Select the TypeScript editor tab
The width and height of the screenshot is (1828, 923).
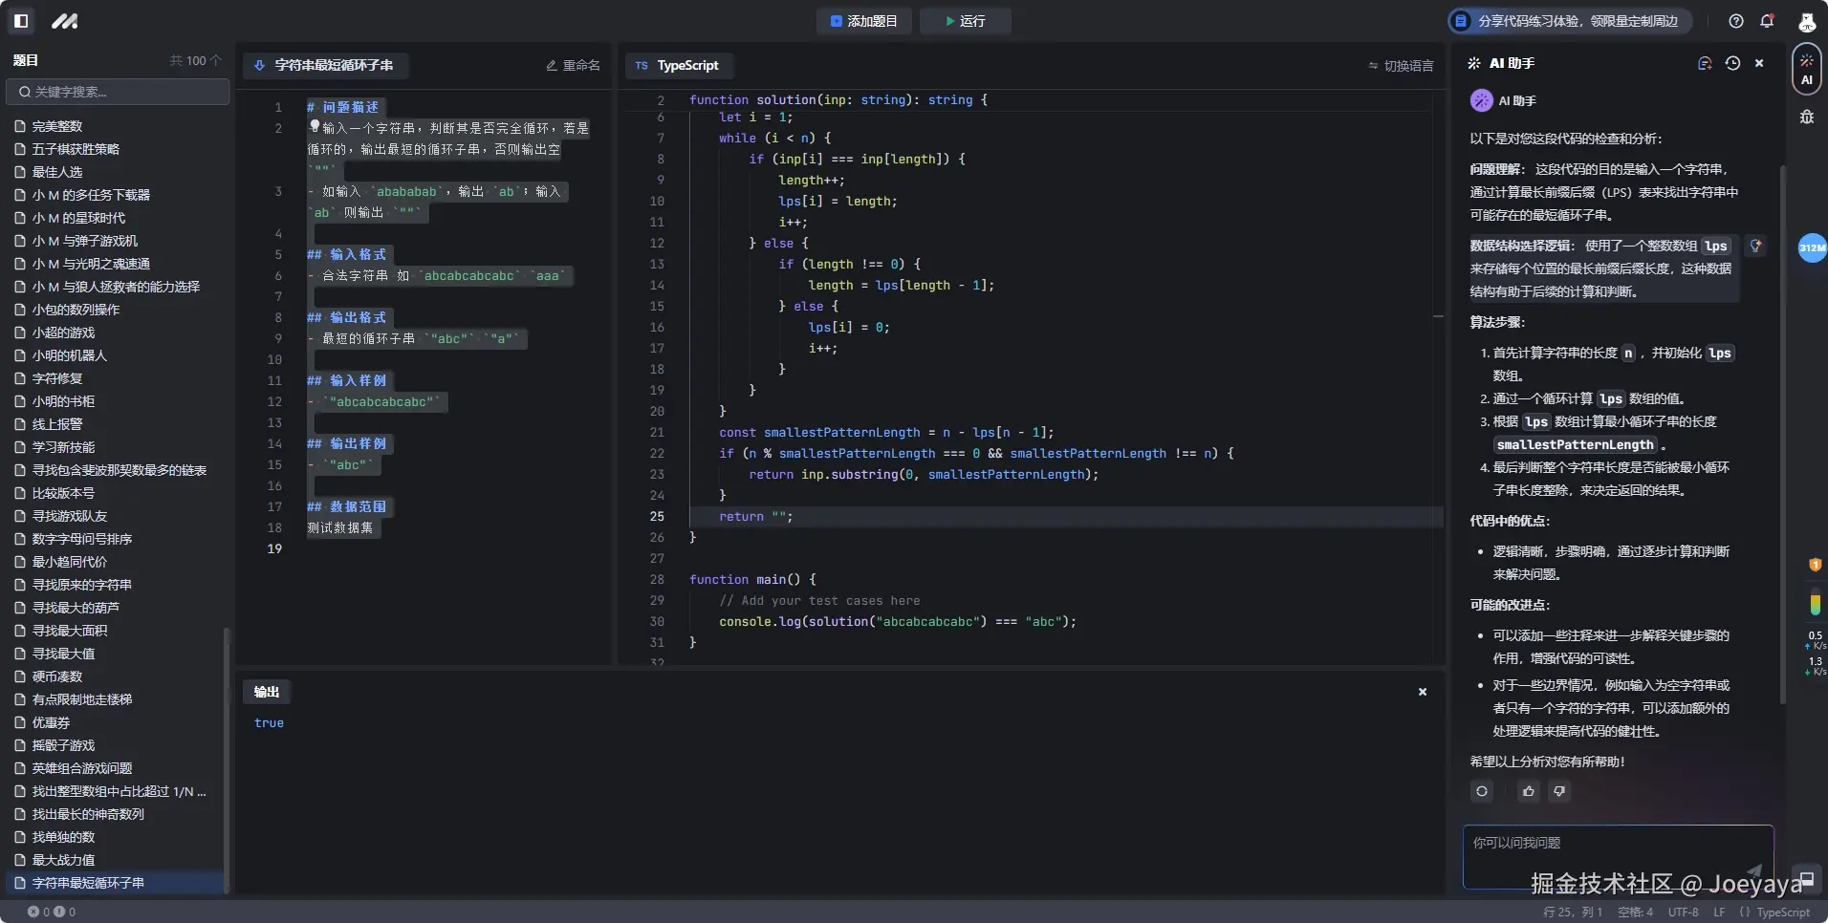(x=678, y=66)
